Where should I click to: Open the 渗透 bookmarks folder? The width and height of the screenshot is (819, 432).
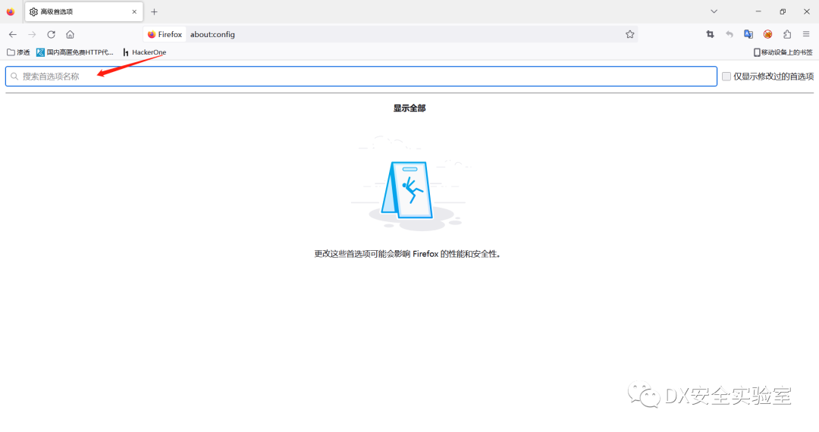[x=18, y=52]
